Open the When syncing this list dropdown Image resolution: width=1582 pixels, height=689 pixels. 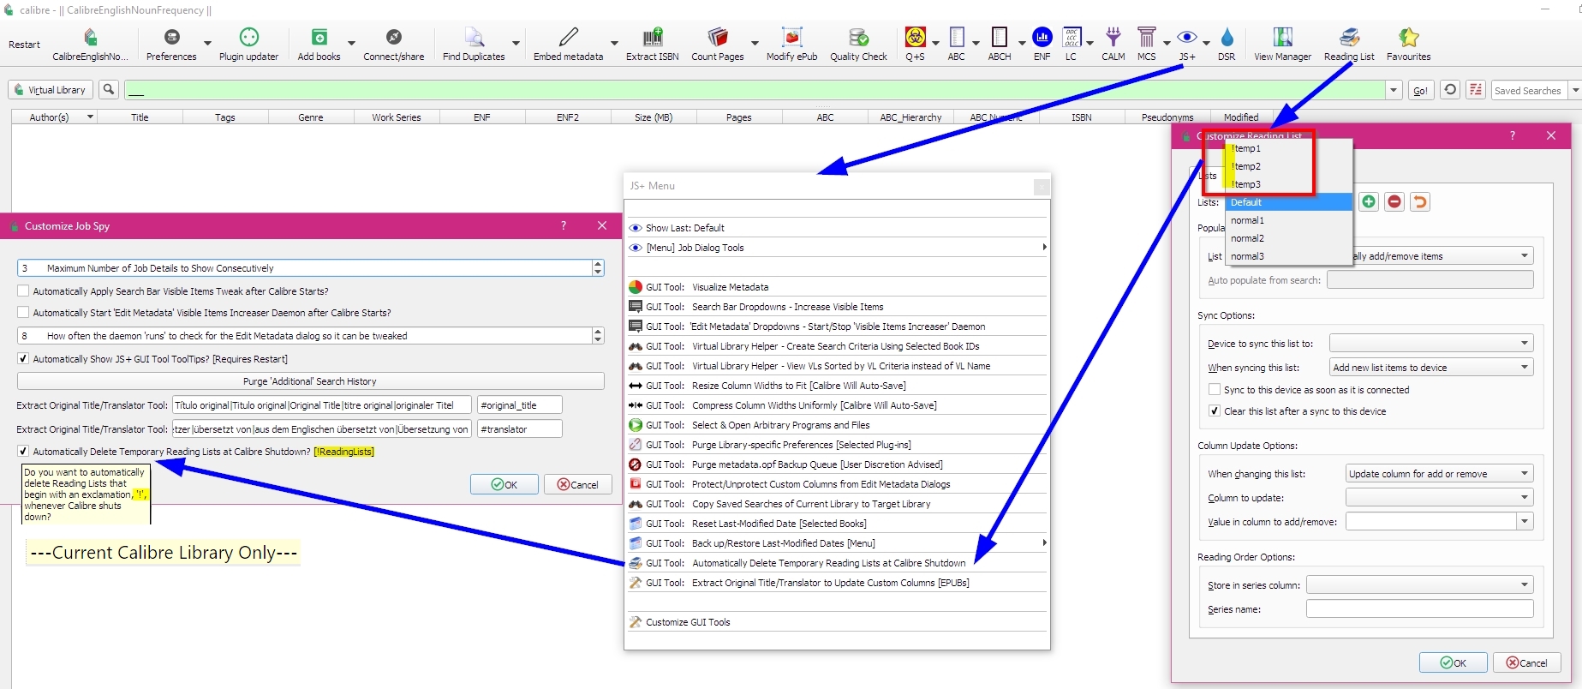pyautogui.click(x=1431, y=368)
